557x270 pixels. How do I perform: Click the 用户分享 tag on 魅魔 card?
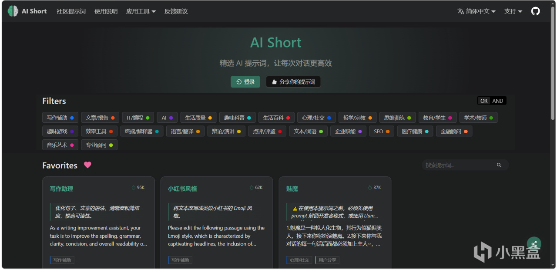tap(327, 260)
